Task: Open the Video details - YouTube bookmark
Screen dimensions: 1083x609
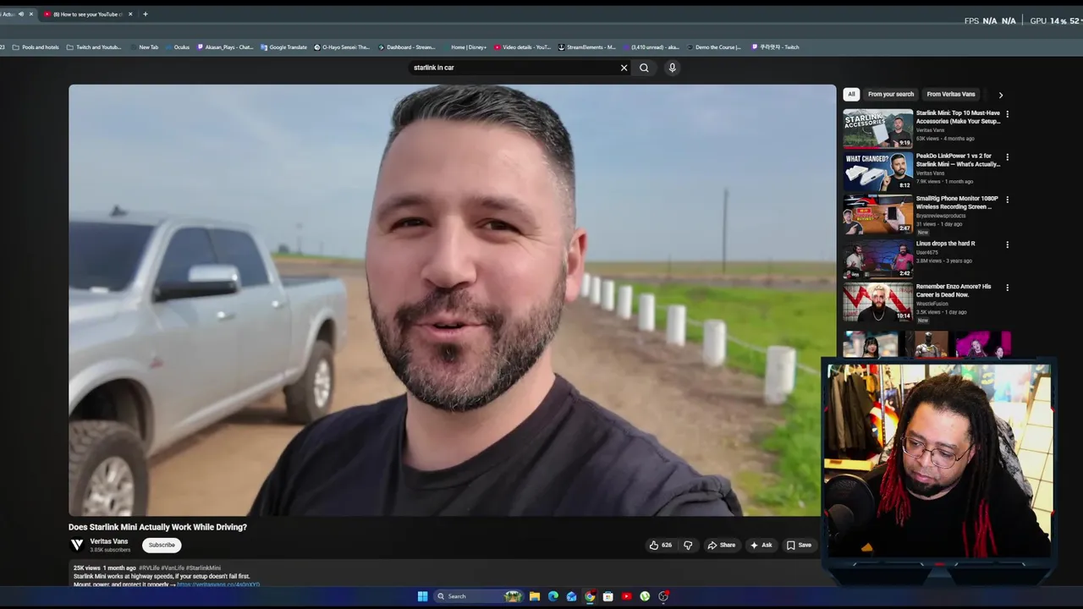Action: tap(522, 47)
